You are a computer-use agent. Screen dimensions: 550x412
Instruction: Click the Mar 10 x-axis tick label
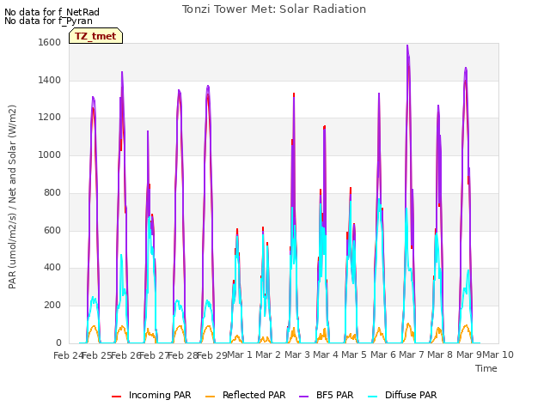(x=498, y=354)
